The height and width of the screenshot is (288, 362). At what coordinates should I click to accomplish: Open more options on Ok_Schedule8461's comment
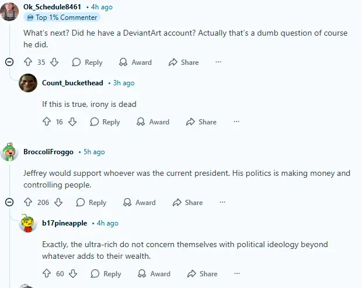coord(218,62)
